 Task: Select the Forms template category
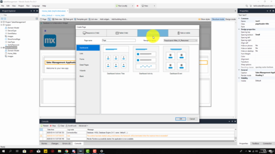[88, 59]
